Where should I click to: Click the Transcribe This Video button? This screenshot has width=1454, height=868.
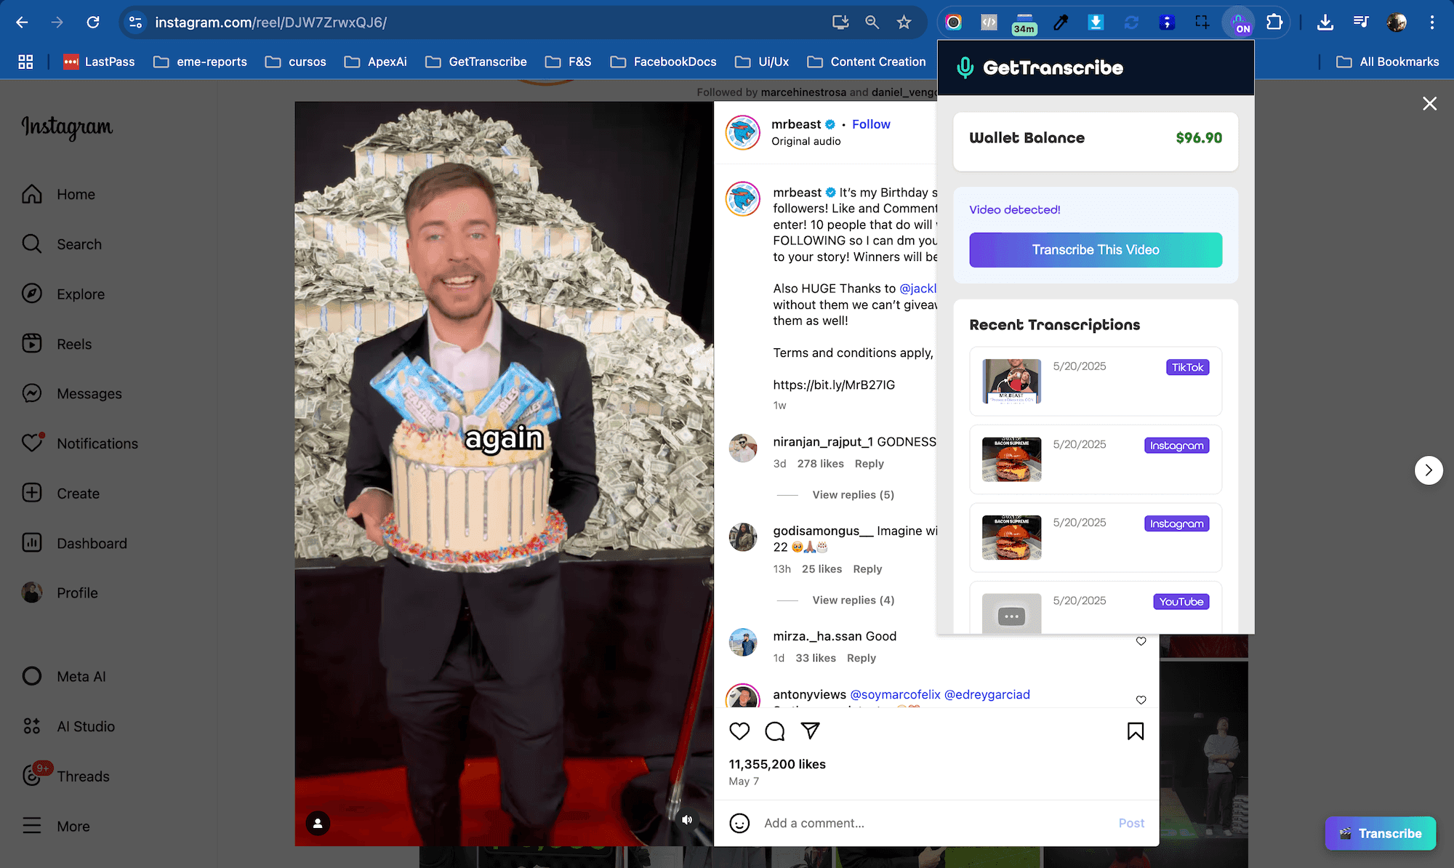coord(1095,249)
